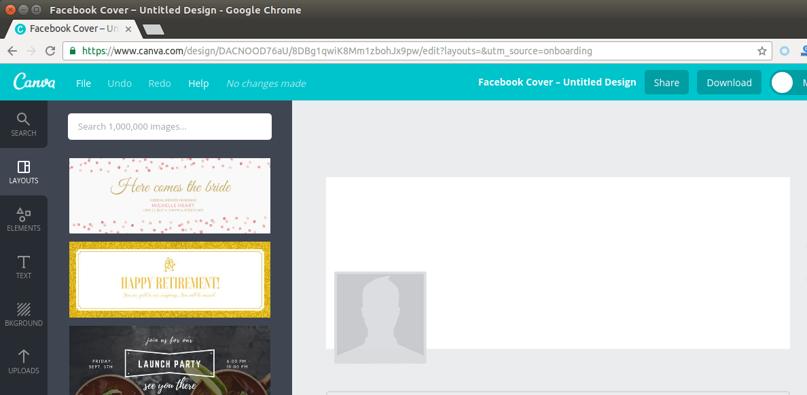Viewport: 807px width, 395px height.
Task: Choose the Happy Retirement layout thumbnail
Action: pyautogui.click(x=170, y=280)
